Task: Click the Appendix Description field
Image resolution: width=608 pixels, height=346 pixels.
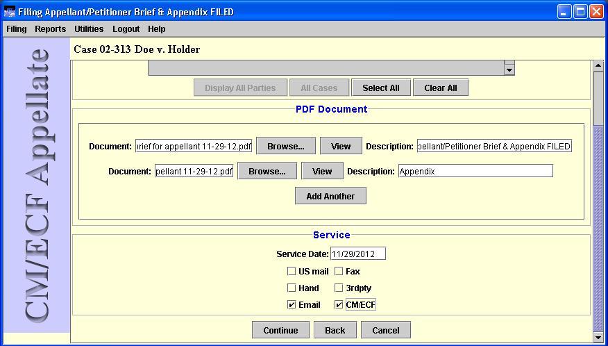Action: pyautogui.click(x=475, y=171)
